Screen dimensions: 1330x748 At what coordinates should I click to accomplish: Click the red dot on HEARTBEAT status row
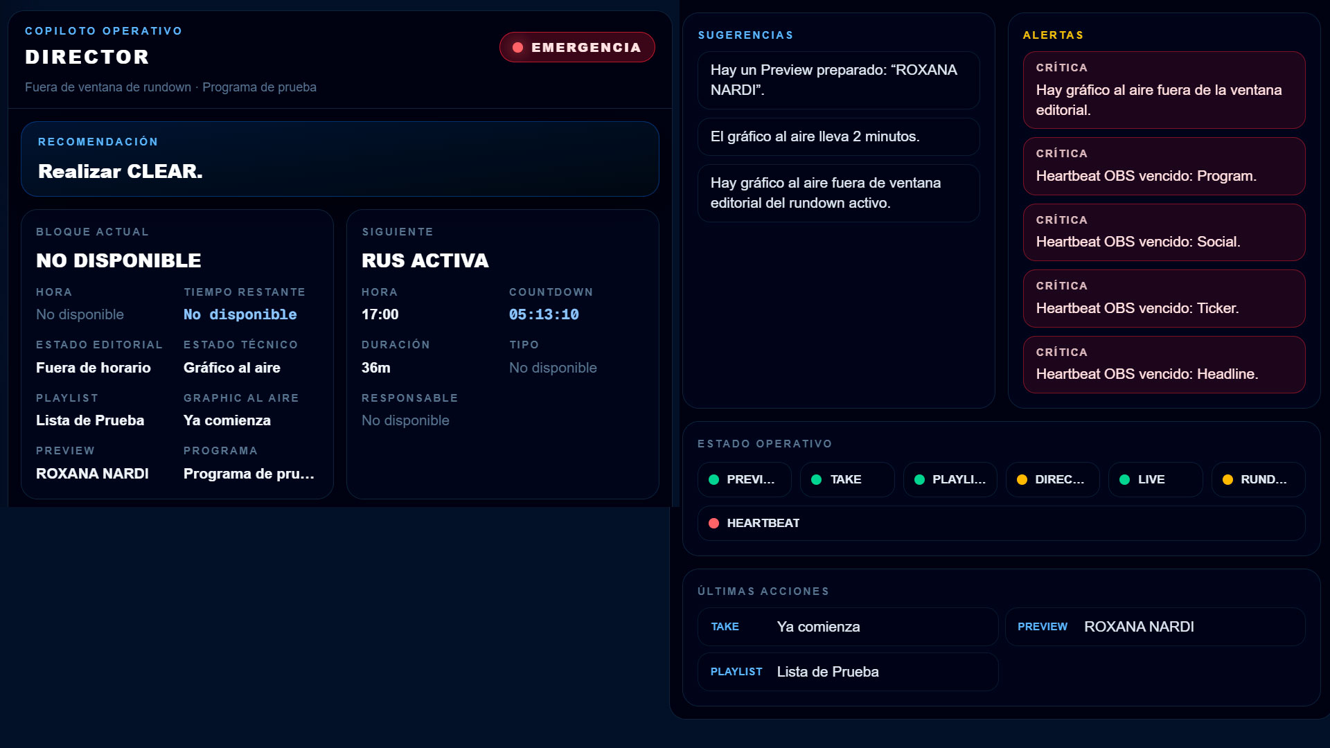[713, 523]
